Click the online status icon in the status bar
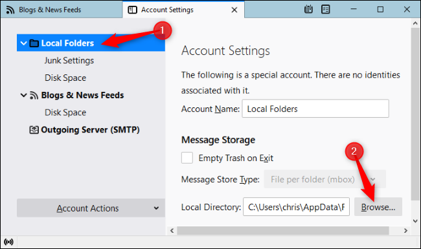421x249 pixels. 8,242
